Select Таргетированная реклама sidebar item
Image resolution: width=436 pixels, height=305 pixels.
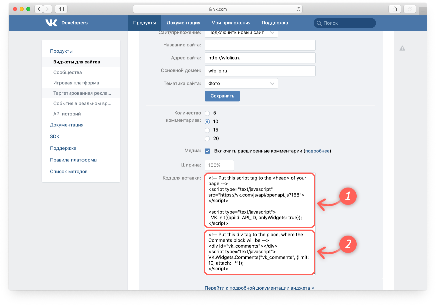click(x=81, y=93)
